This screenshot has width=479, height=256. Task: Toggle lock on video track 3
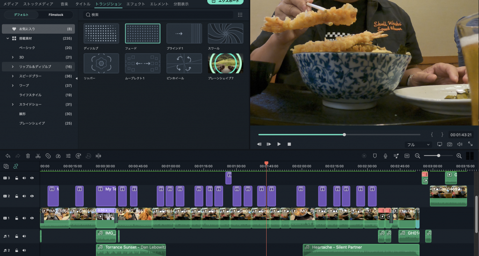[16, 178]
